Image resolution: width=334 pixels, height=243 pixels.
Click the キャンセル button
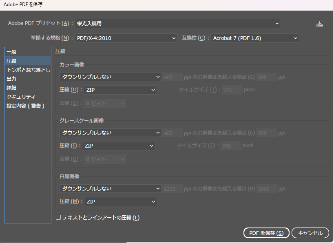click(310, 233)
